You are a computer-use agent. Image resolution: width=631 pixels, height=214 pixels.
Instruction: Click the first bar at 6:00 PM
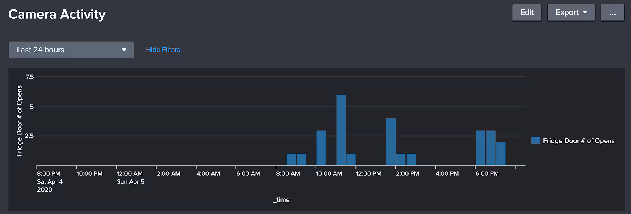tap(480, 148)
